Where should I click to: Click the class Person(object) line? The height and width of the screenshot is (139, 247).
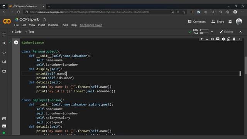pos(41,51)
